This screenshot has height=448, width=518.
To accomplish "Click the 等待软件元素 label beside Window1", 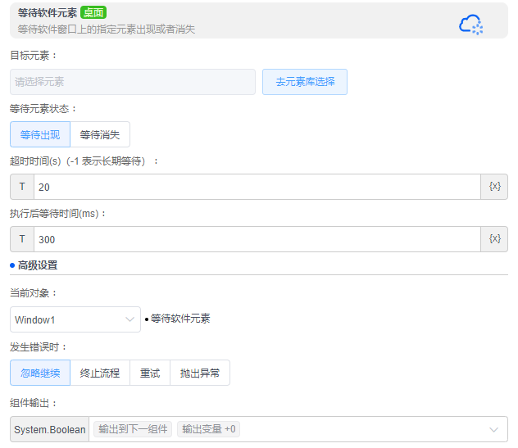I will point(180,319).
